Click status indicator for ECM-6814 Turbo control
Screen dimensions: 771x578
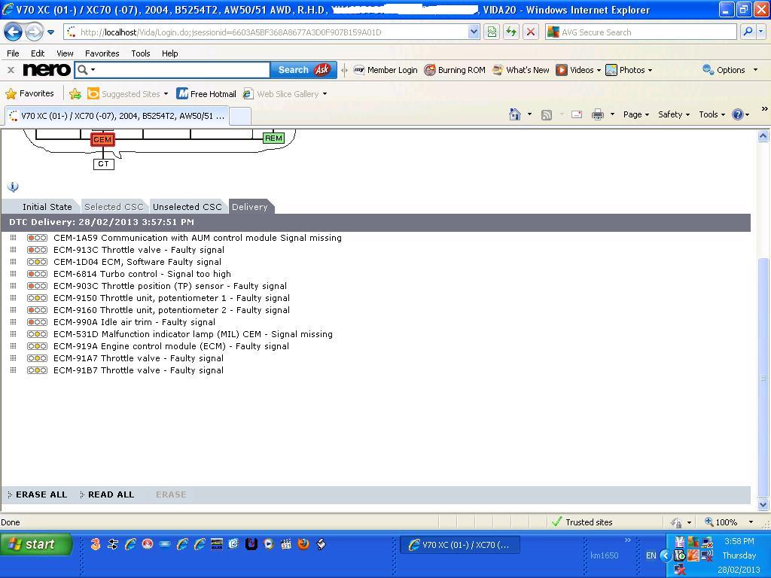tap(37, 274)
